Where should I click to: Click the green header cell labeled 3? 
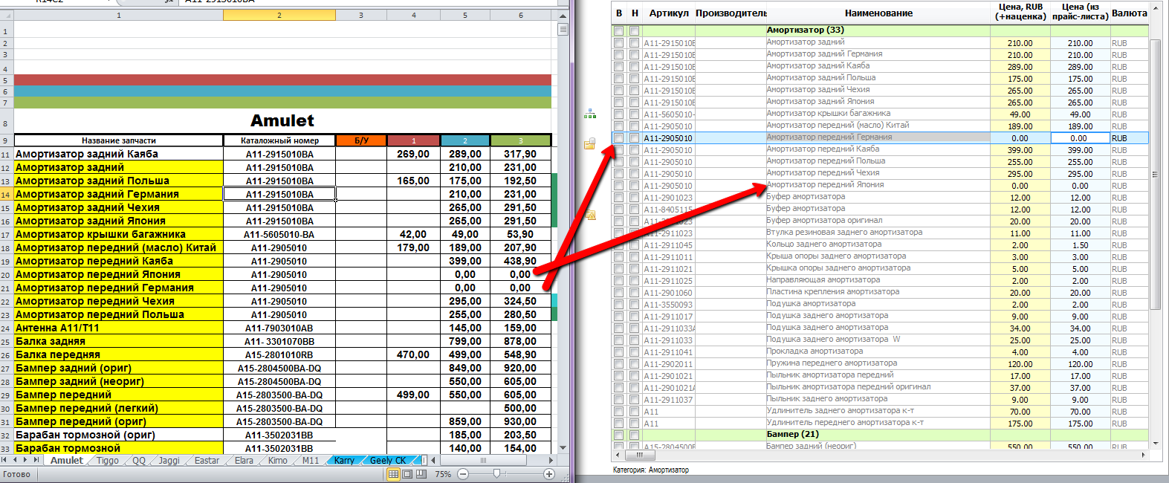click(521, 140)
